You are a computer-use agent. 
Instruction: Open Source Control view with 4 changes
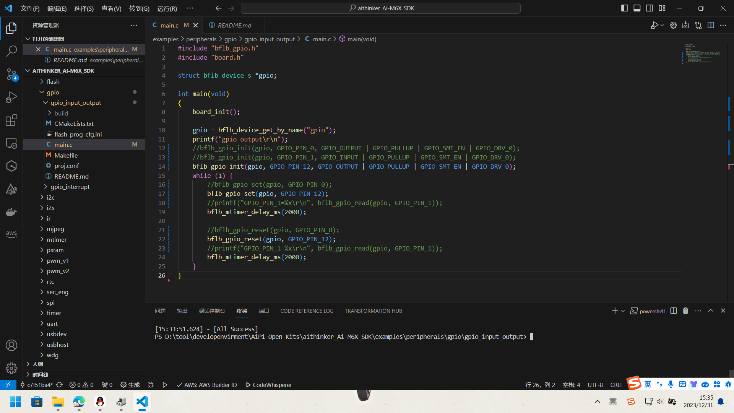pyautogui.click(x=11, y=74)
